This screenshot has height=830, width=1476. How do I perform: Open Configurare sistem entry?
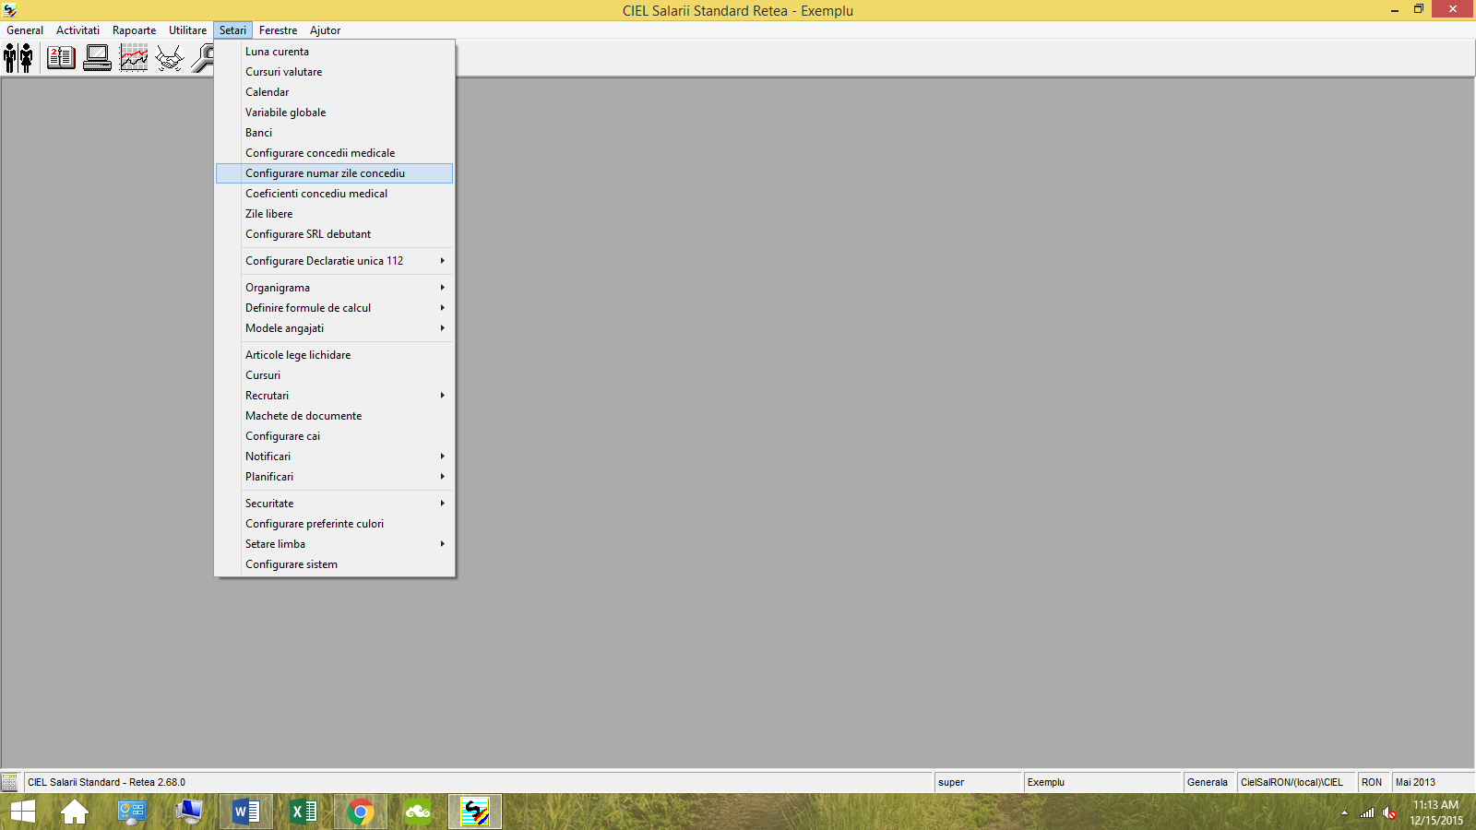point(334,564)
